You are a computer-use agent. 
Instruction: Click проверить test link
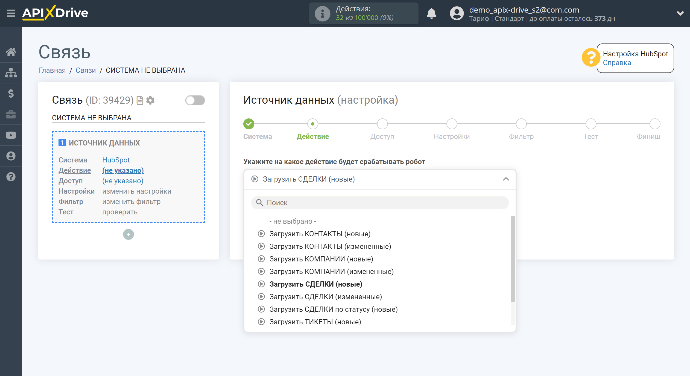pyautogui.click(x=120, y=212)
